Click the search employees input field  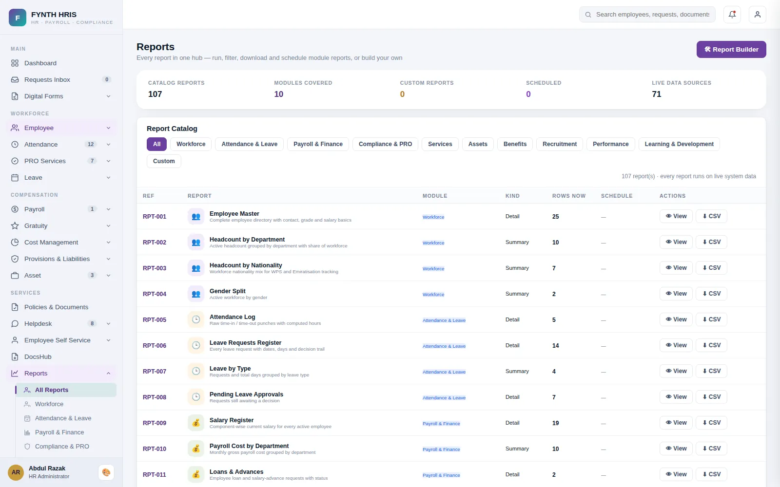click(x=647, y=15)
